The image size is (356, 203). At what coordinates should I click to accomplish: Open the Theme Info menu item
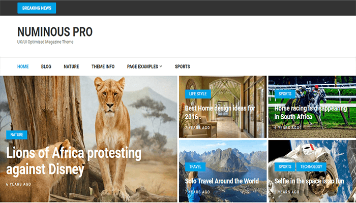click(103, 66)
